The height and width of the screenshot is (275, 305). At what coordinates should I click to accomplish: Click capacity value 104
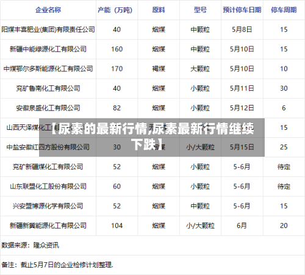tap(117, 226)
